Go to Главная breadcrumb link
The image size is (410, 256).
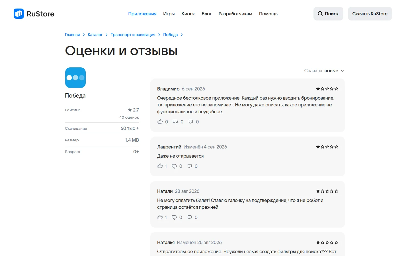[x=72, y=35]
